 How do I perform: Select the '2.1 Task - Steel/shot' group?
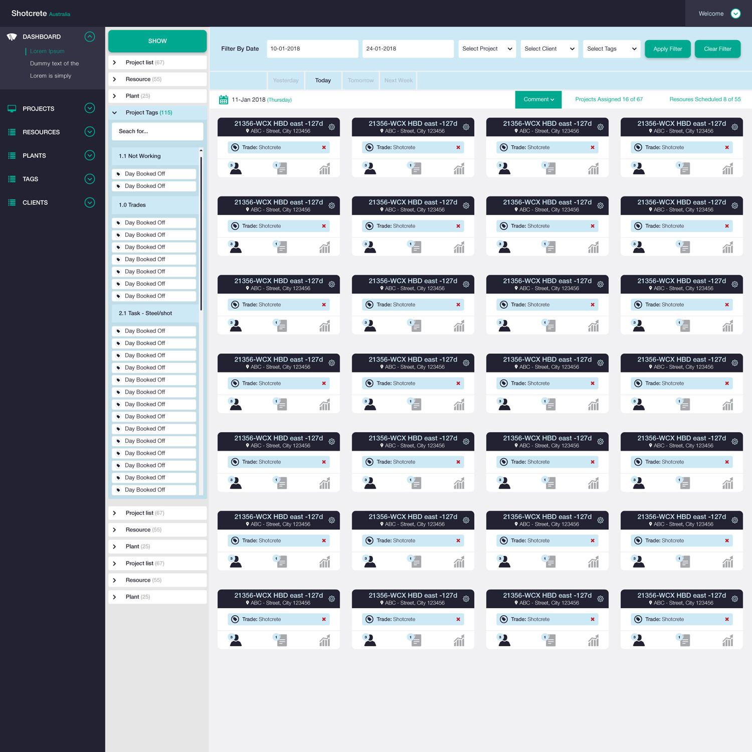(155, 313)
